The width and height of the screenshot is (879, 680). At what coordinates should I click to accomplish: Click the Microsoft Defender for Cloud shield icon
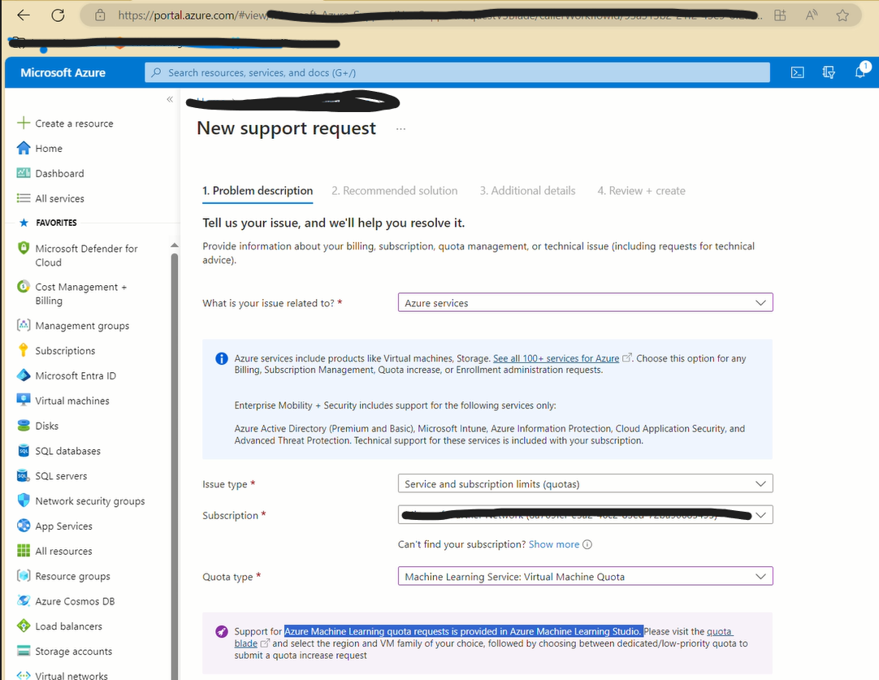(x=24, y=248)
